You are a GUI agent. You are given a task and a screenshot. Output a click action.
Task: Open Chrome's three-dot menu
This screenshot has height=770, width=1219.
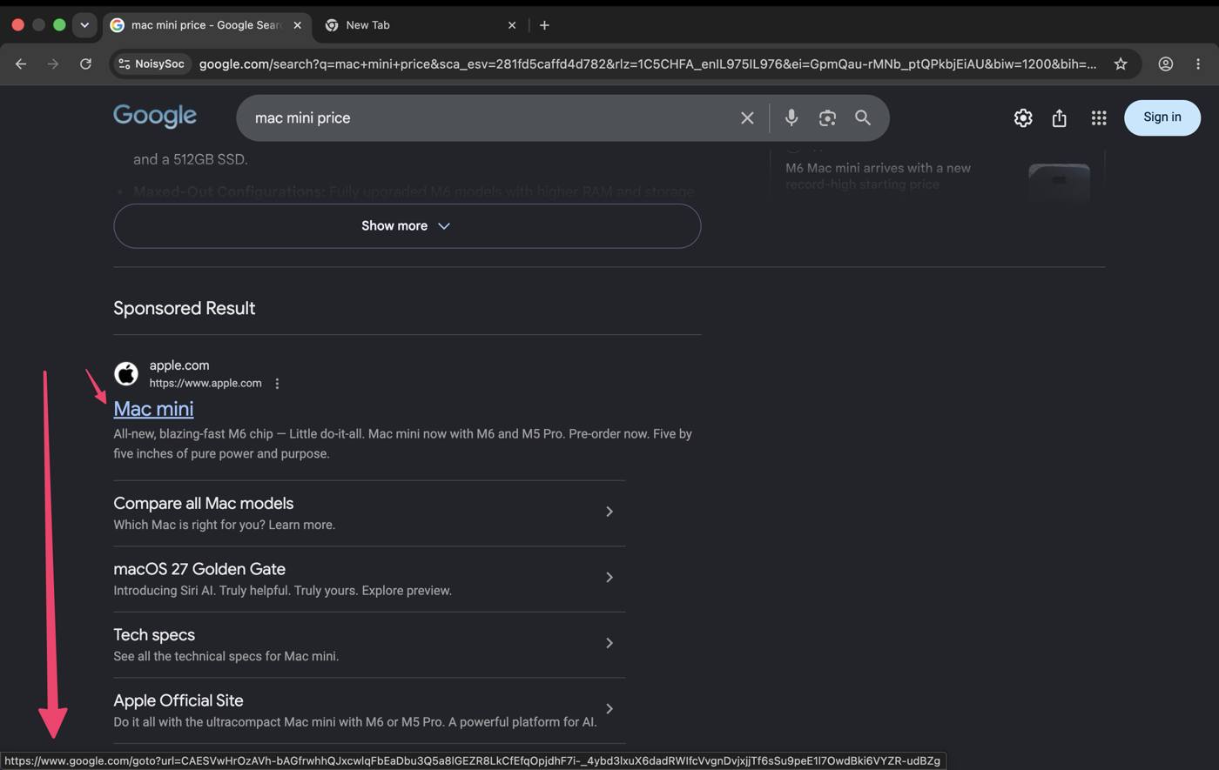(x=1198, y=64)
